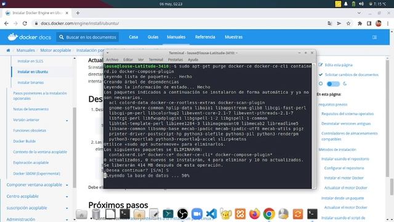Go forward in Chrome browser
The width and height of the screenshot is (394, 222).
click(15, 23)
